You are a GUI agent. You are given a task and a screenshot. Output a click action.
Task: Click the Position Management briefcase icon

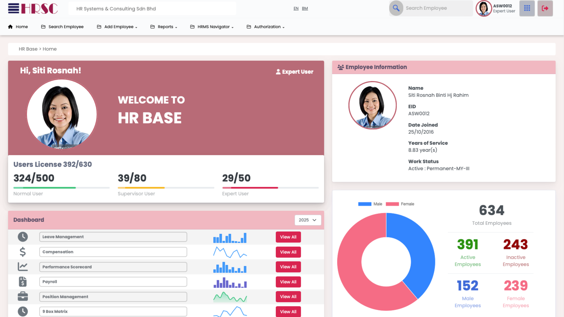pyautogui.click(x=23, y=296)
